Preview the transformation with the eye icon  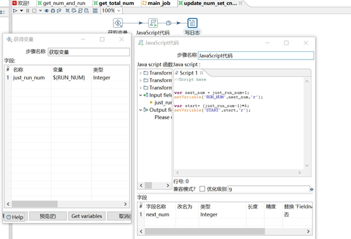coord(46,11)
